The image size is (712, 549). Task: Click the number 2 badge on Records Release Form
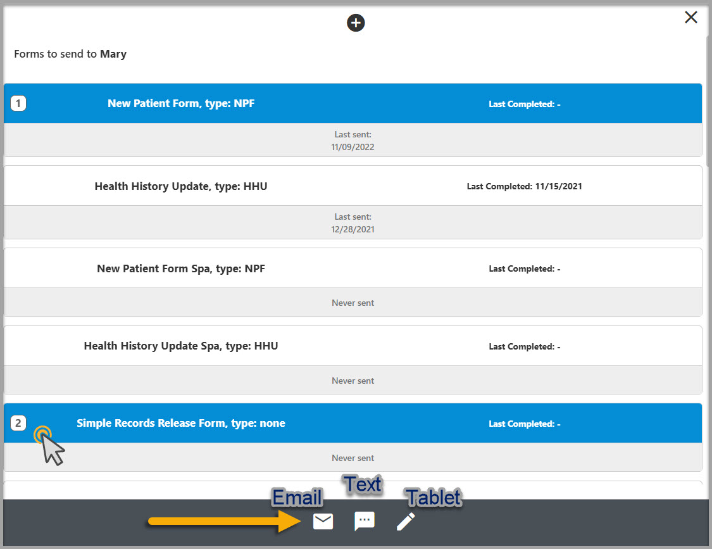18,423
